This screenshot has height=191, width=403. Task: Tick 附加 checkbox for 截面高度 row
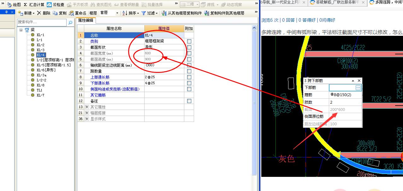[189, 59]
